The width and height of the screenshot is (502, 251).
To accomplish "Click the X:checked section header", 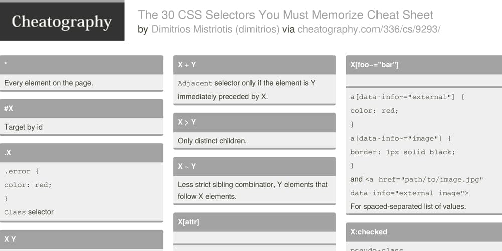I will click(x=424, y=232).
